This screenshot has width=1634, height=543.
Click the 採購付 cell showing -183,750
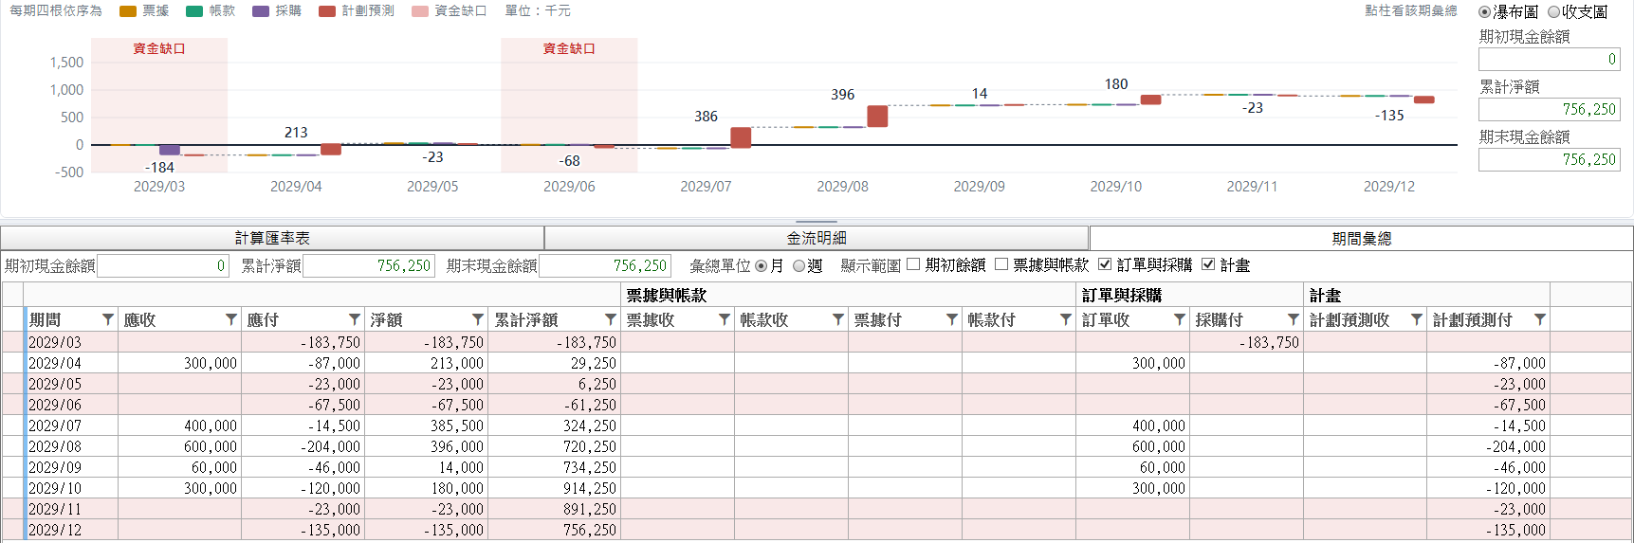click(1246, 342)
